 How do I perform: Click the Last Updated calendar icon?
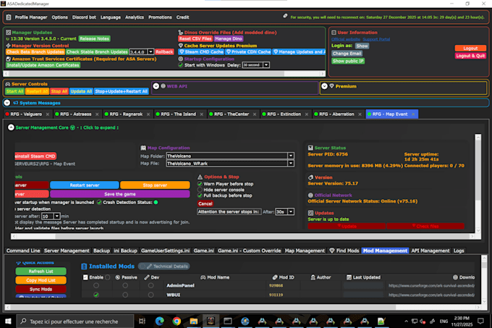click(349, 277)
